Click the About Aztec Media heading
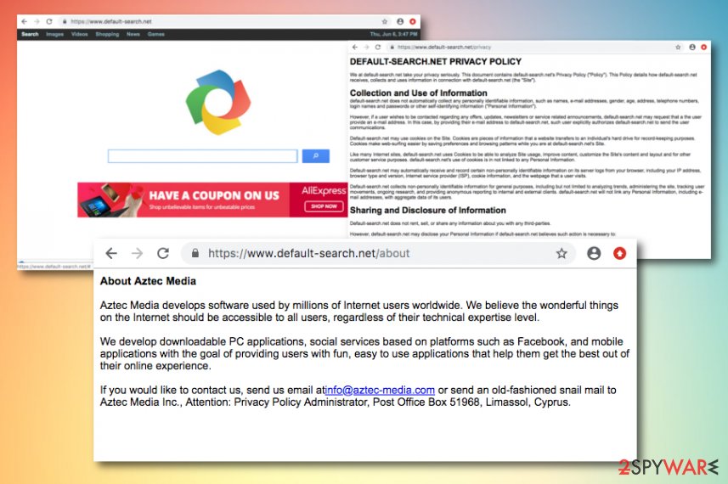This screenshot has height=484, width=728. 148,281
